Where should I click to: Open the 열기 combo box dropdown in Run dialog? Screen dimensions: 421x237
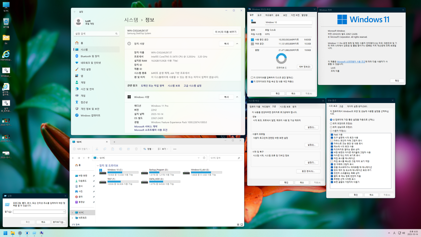(x=64, y=212)
